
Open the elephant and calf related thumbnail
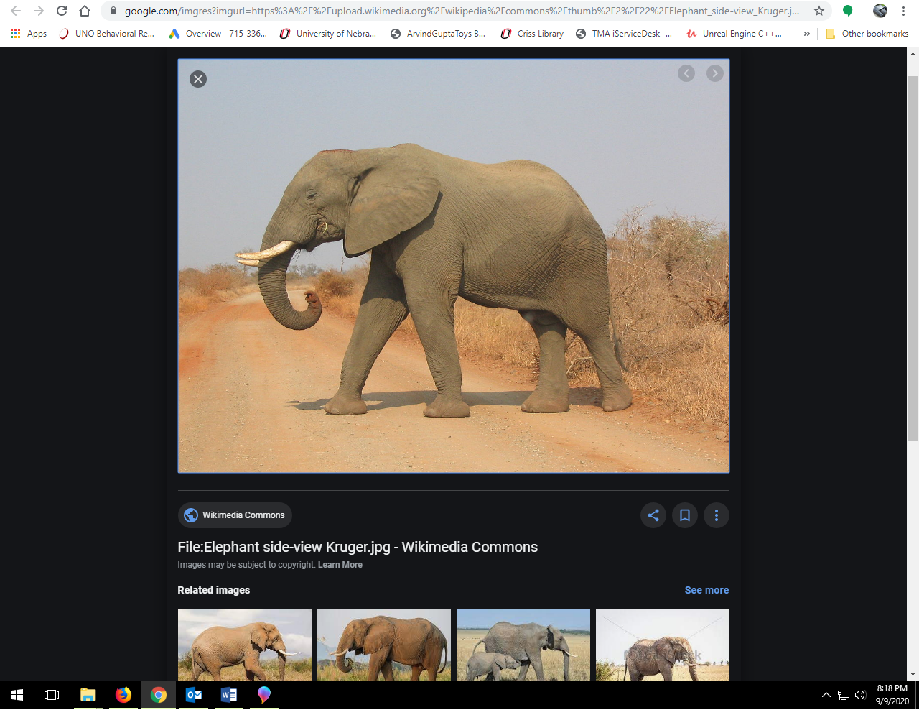point(523,645)
